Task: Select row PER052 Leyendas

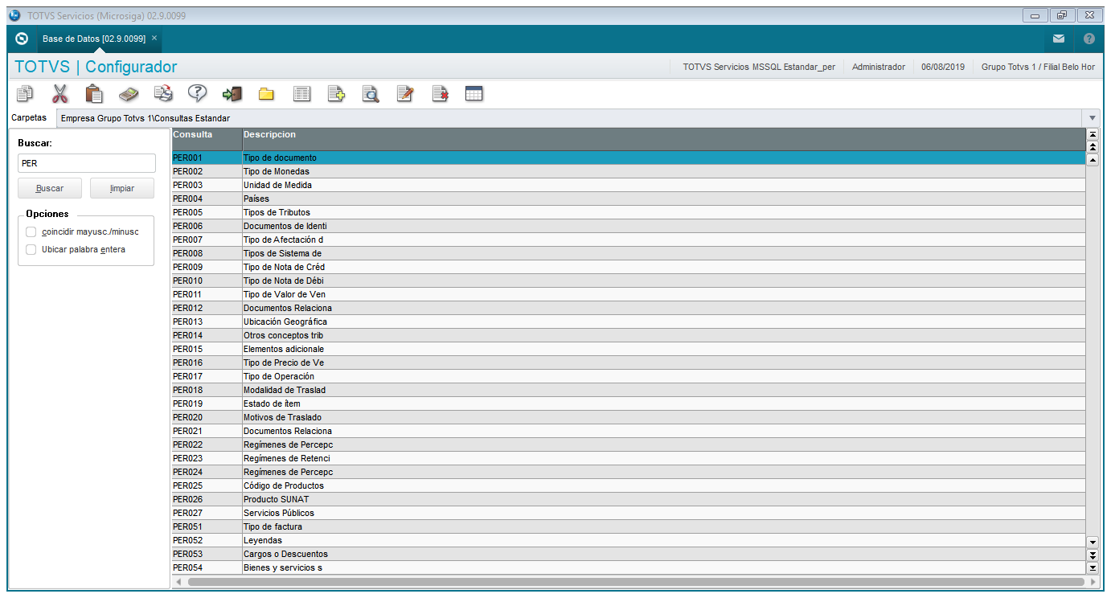Action: 629,540
